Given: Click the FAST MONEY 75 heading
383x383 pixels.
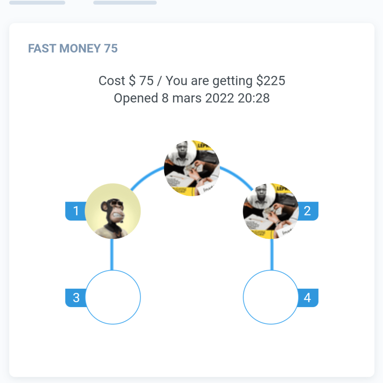Looking at the screenshot, I should (x=73, y=49).
